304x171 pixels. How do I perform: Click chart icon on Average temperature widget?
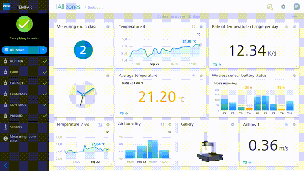(x=193, y=76)
